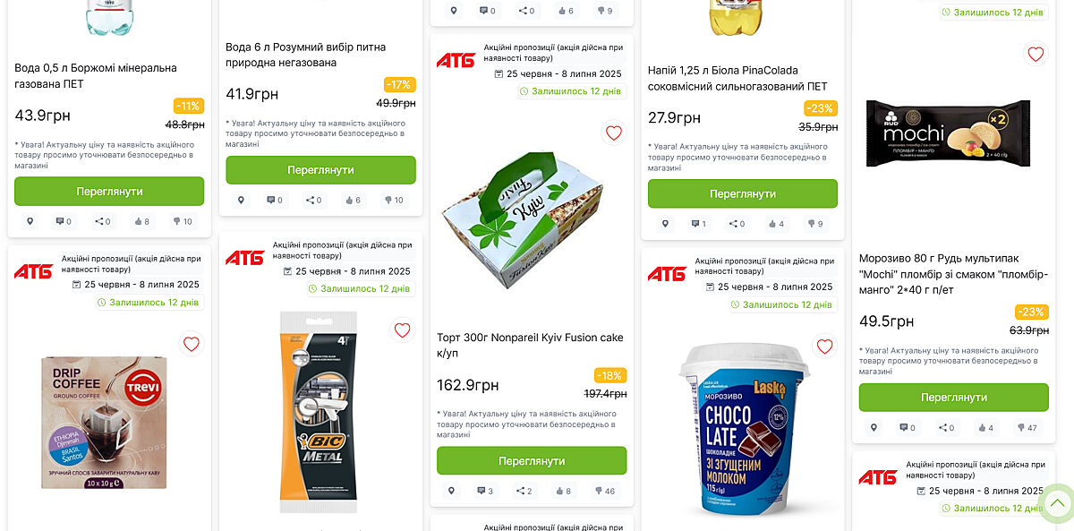Dislike the PinaColada drink offer
The height and width of the screenshot is (531, 1074).
(814, 224)
